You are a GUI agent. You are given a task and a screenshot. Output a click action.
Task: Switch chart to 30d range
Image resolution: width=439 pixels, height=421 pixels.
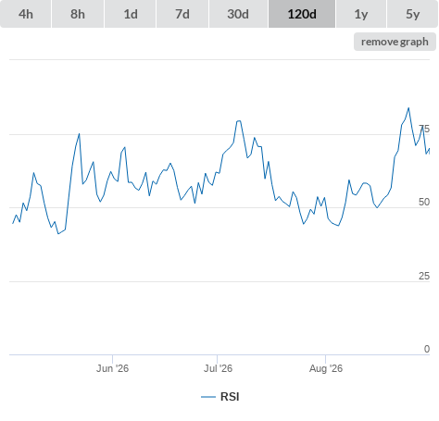click(238, 14)
